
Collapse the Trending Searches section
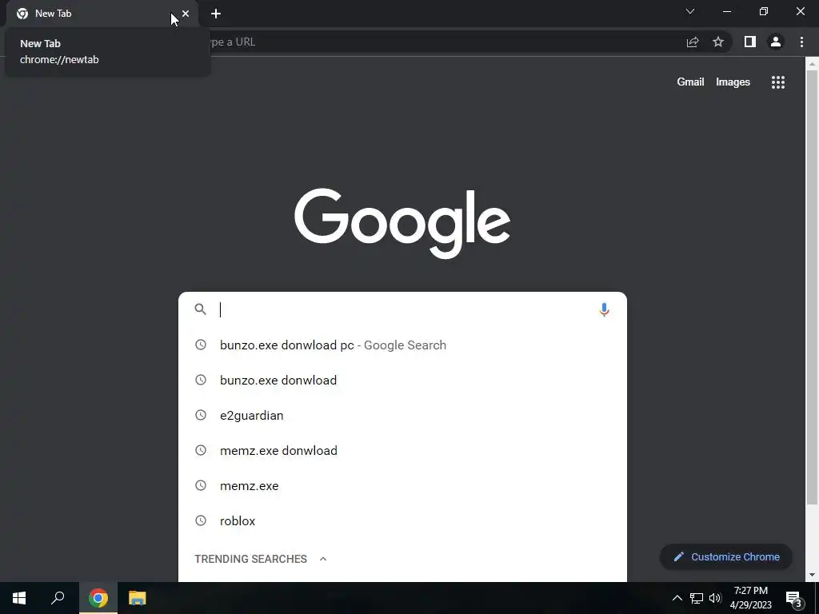pos(323,559)
